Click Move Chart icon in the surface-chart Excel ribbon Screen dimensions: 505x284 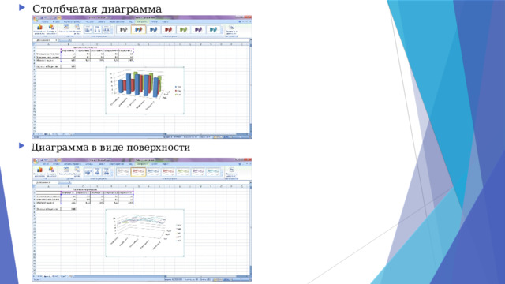click(231, 172)
